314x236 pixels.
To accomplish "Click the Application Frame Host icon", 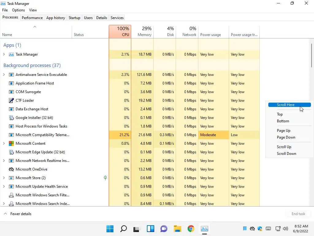I will 11,83.
